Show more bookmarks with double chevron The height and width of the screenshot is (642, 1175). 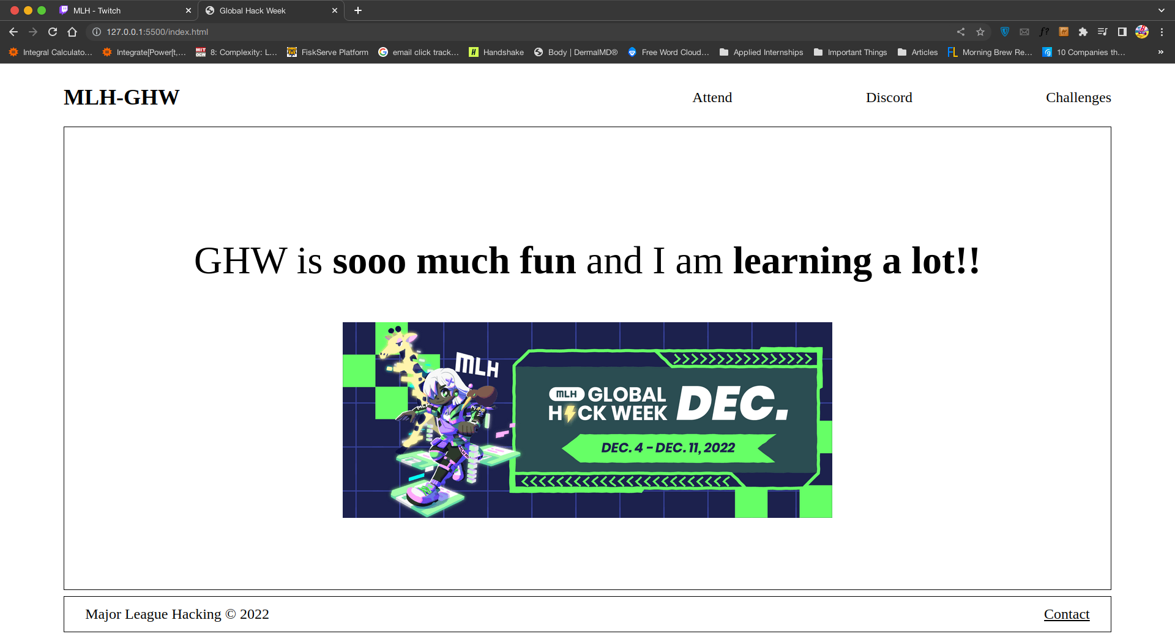coord(1161,52)
